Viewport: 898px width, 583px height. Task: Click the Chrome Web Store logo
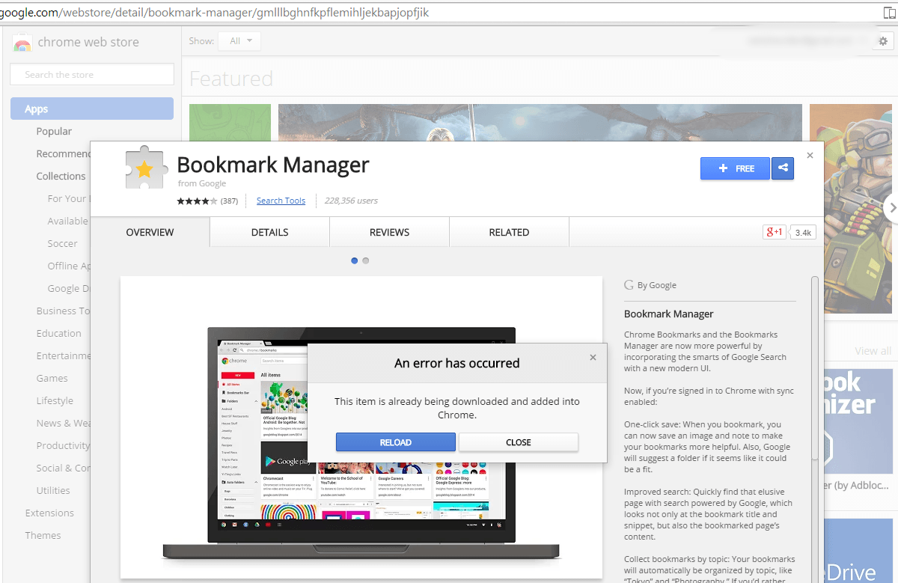(x=22, y=43)
